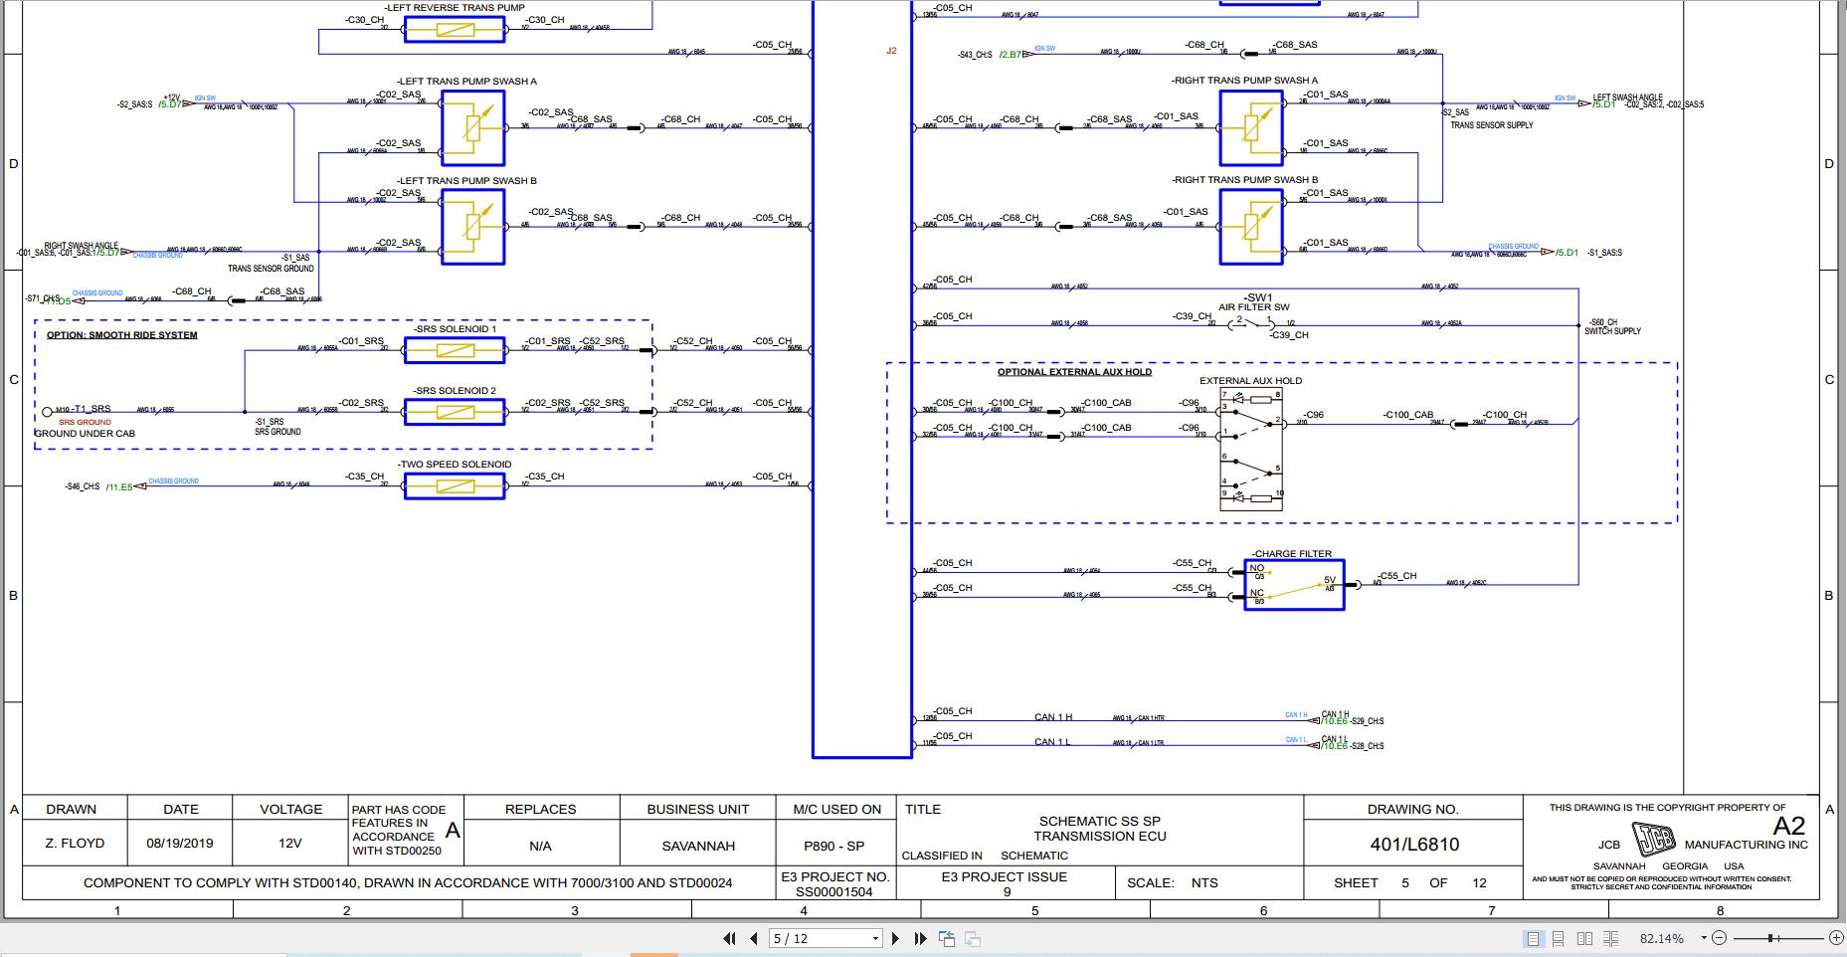Select continuous facing view mode
The image size is (1847, 957).
(x=1611, y=938)
